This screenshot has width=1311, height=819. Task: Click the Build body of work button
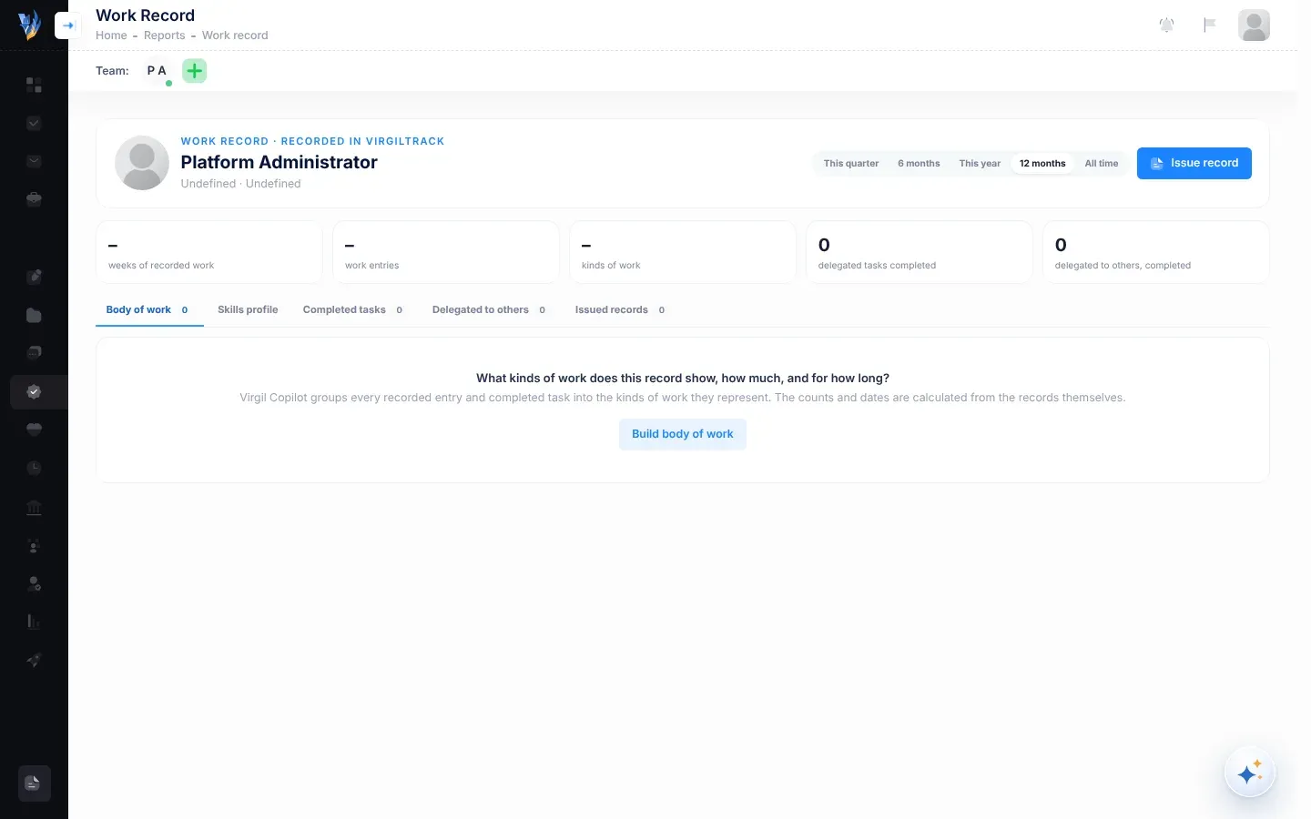pyautogui.click(x=683, y=434)
